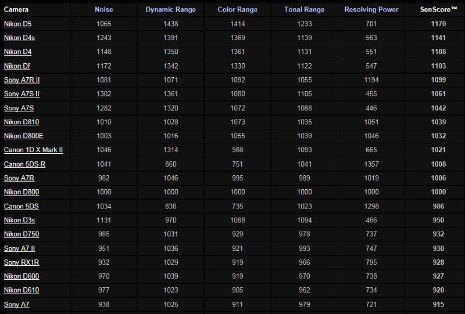Viewport: 465px width, 314px height.
Task: Open the Nikon D800E link
Action: coord(24,136)
